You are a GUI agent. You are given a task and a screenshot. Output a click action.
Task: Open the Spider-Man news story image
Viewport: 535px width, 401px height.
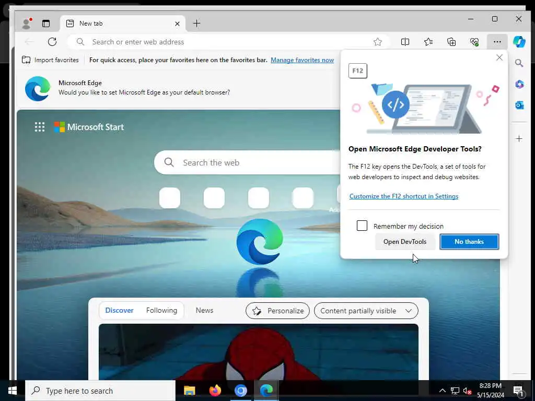tap(258, 352)
